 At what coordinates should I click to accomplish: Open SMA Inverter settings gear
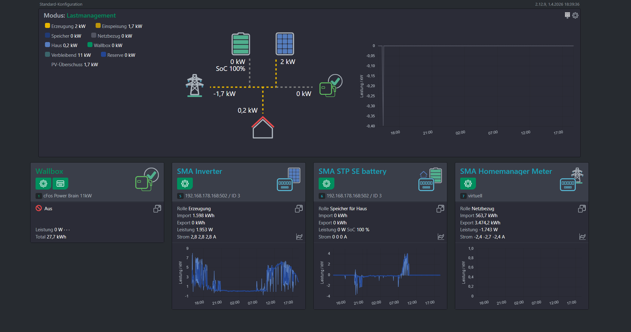185,184
